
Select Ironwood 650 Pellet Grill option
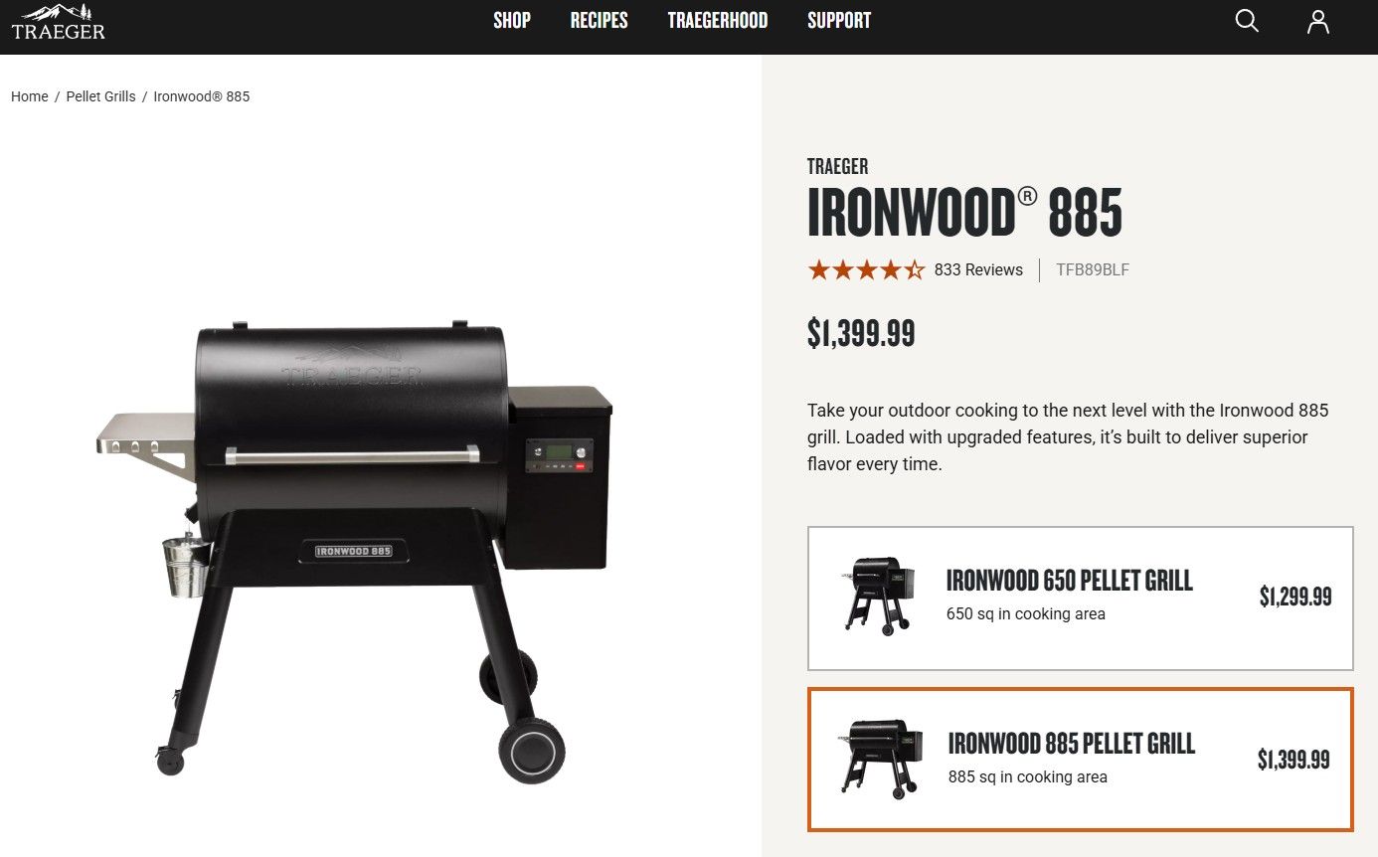point(1081,599)
